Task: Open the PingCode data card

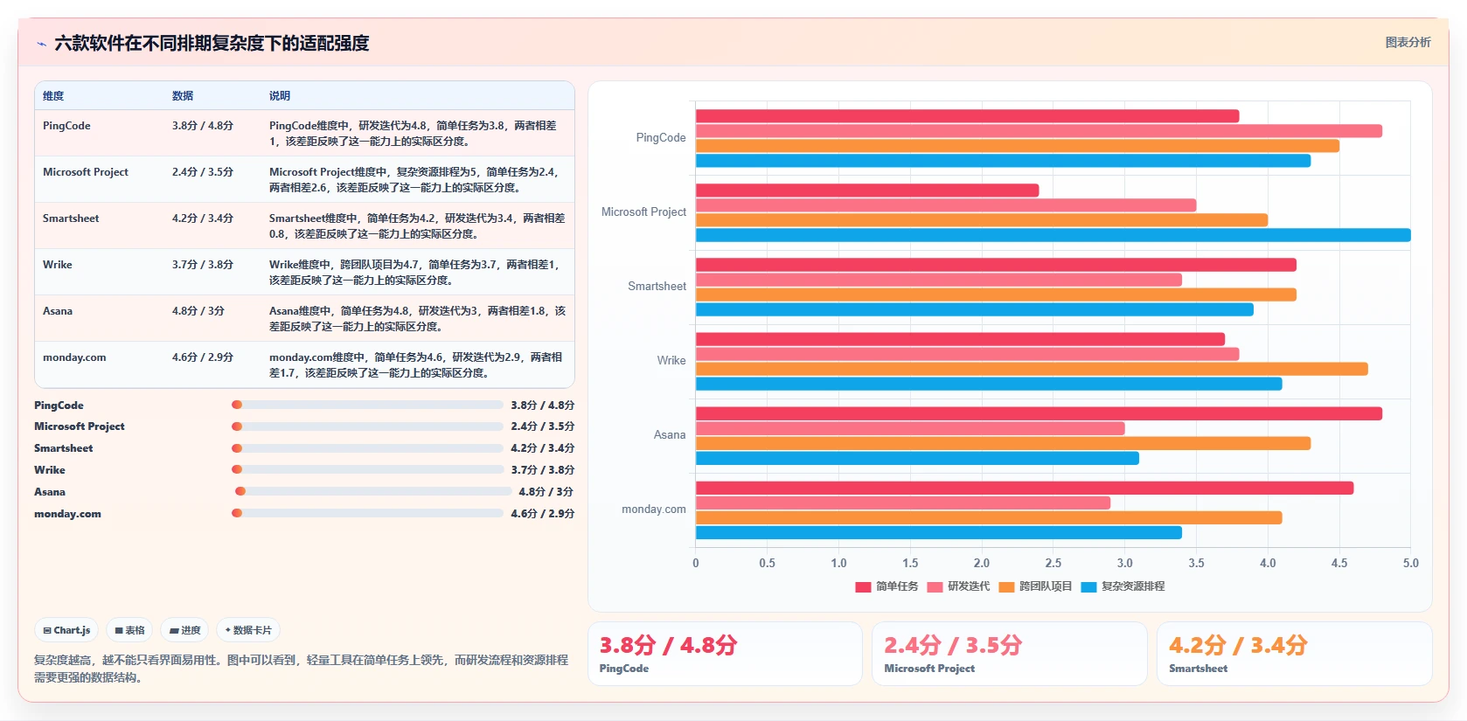Action: tap(725, 654)
